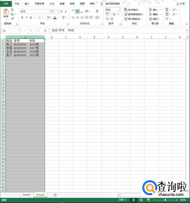
Task: Click the Insert Function fx icon
Action: point(45,30)
